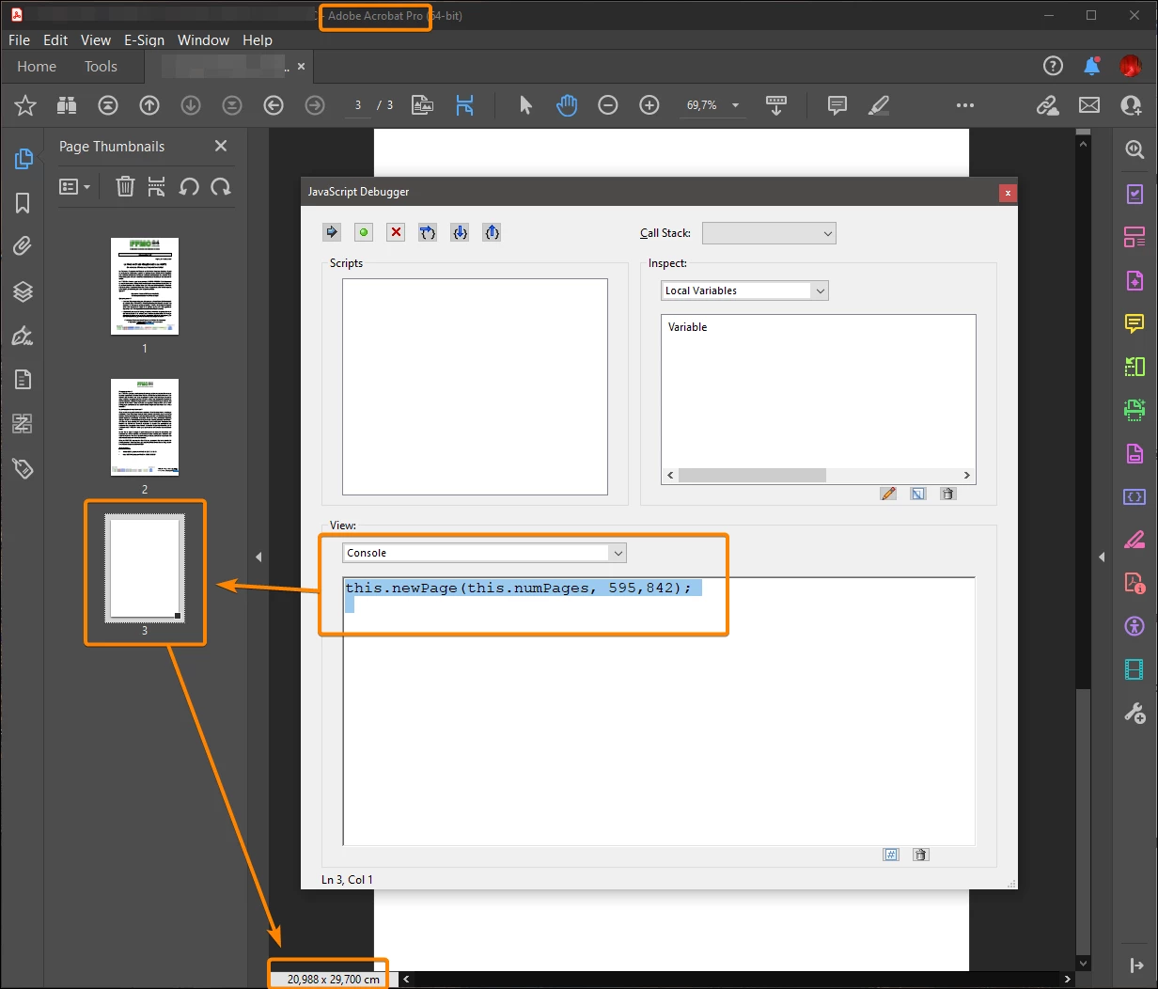Viewport: 1158px width, 989px height.
Task: Open the Window menu
Action: point(203,40)
